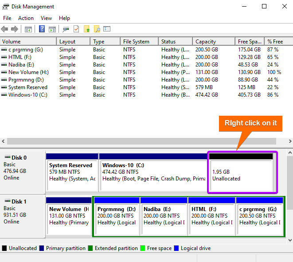293x262 pixels.
Task: Click the drive icon beside System Reserved row
Action: pyautogui.click(x=4, y=87)
